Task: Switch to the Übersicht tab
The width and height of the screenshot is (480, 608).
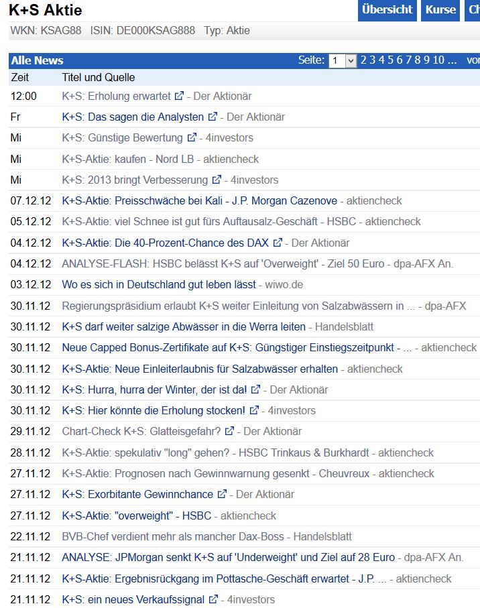Action: [387, 11]
